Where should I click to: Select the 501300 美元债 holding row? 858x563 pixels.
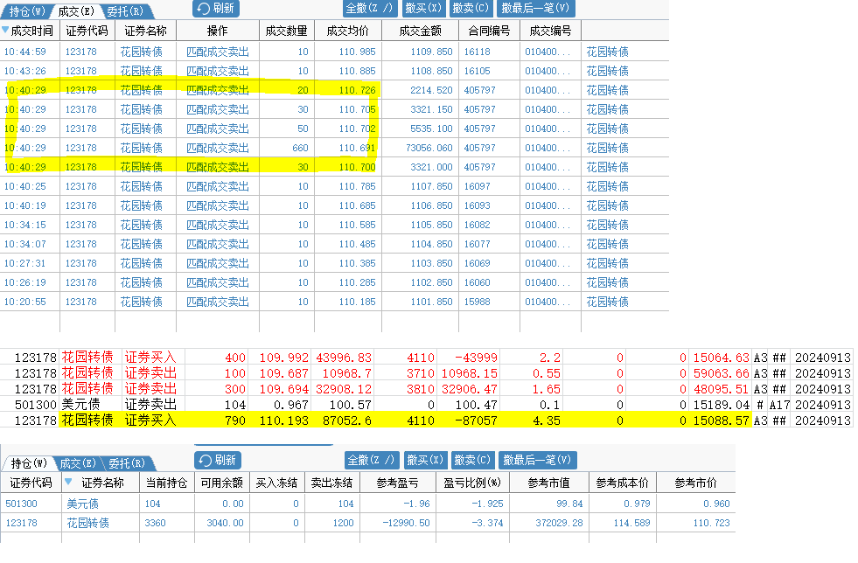[x=367, y=504]
